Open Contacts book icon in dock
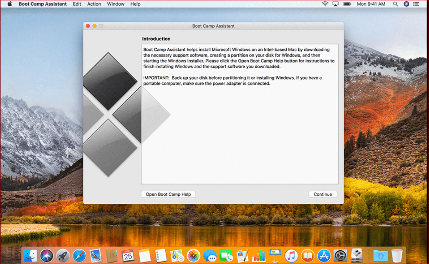 tap(111, 256)
